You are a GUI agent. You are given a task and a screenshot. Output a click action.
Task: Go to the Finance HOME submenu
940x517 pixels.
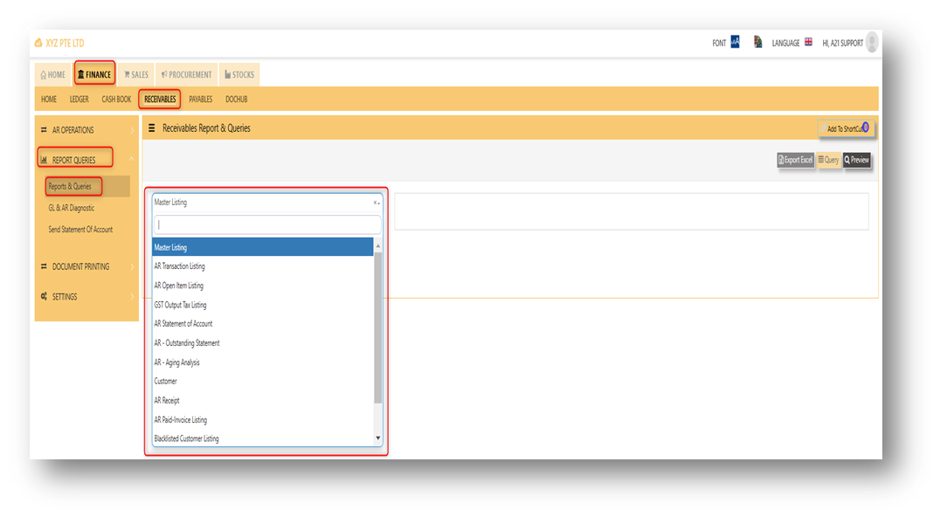(x=49, y=100)
